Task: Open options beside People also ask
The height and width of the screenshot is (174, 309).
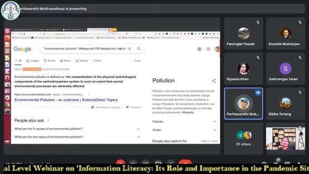Action: (x=48, y=120)
